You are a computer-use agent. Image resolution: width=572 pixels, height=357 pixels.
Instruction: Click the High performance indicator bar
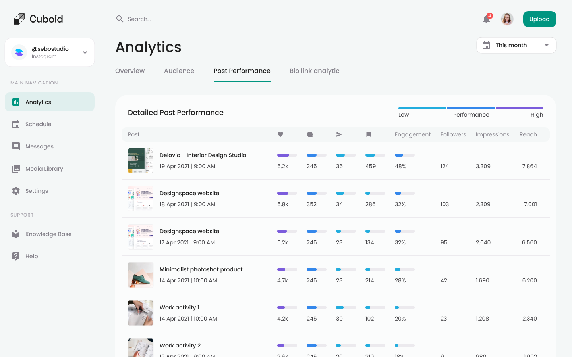pyautogui.click(x=519, y=108)
